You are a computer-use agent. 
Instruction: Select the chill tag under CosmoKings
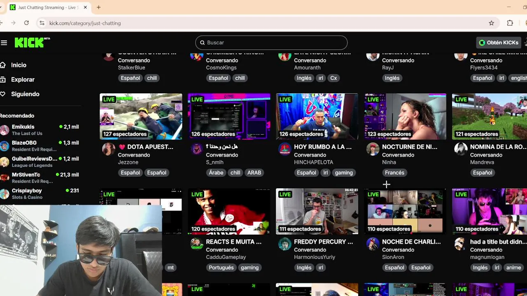coord(240,78)
